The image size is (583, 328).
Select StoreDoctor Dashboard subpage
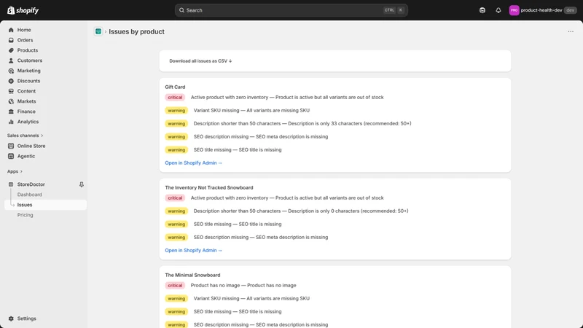click(x=29, y=195)
